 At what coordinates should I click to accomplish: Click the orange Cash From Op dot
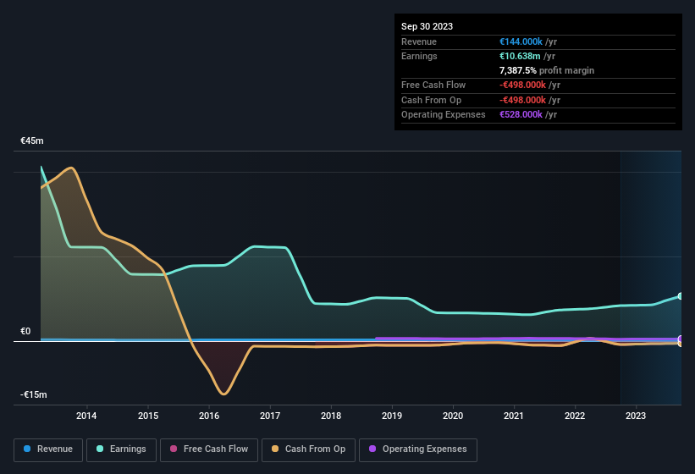275,449
